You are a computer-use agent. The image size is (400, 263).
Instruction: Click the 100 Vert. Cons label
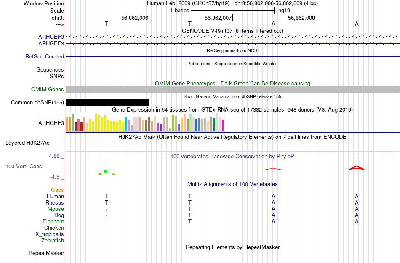(x=24, y=166)
